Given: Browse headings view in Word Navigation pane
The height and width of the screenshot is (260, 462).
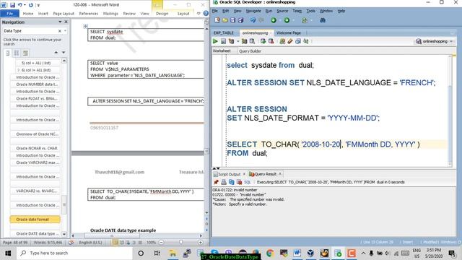Looking at the screenshot, I should [8, 53].
